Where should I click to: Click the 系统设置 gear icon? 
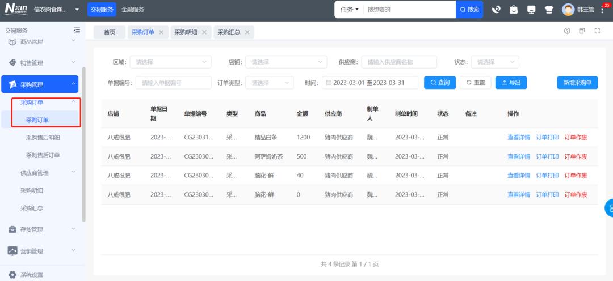pos(12,275)
